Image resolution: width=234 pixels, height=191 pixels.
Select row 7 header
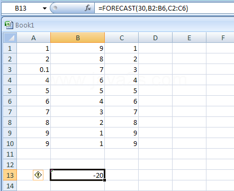10,112
